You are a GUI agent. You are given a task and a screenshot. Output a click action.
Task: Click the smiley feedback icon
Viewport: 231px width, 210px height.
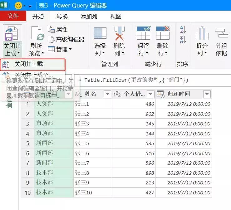tap(18, 6)
